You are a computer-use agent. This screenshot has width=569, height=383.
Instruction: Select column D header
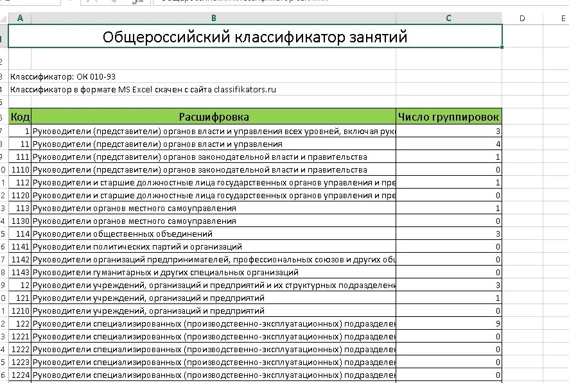tap(522, 18)
